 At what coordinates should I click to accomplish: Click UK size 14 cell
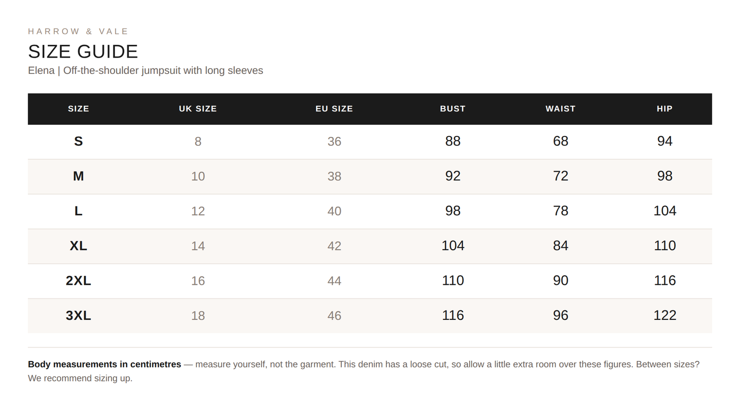(198, 246)
